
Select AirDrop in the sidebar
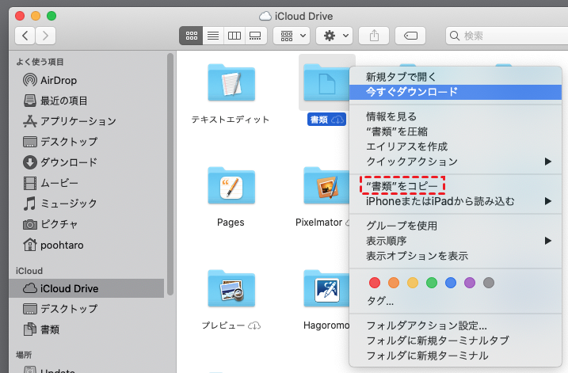pos(58,80)
